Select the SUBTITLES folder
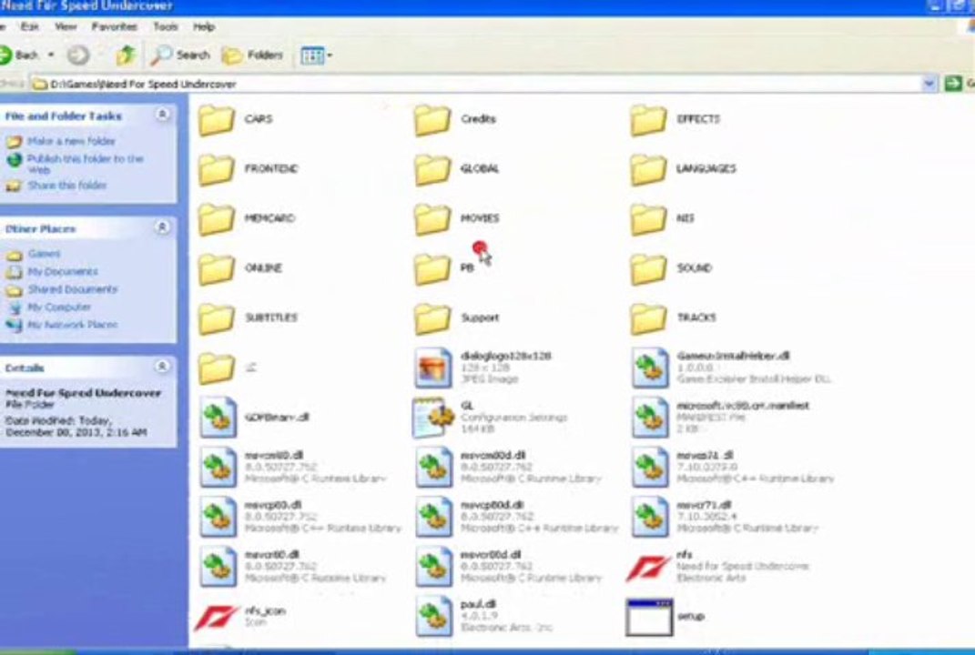Image resolution: width=975 pixels, height=655 pixels. 249,318
